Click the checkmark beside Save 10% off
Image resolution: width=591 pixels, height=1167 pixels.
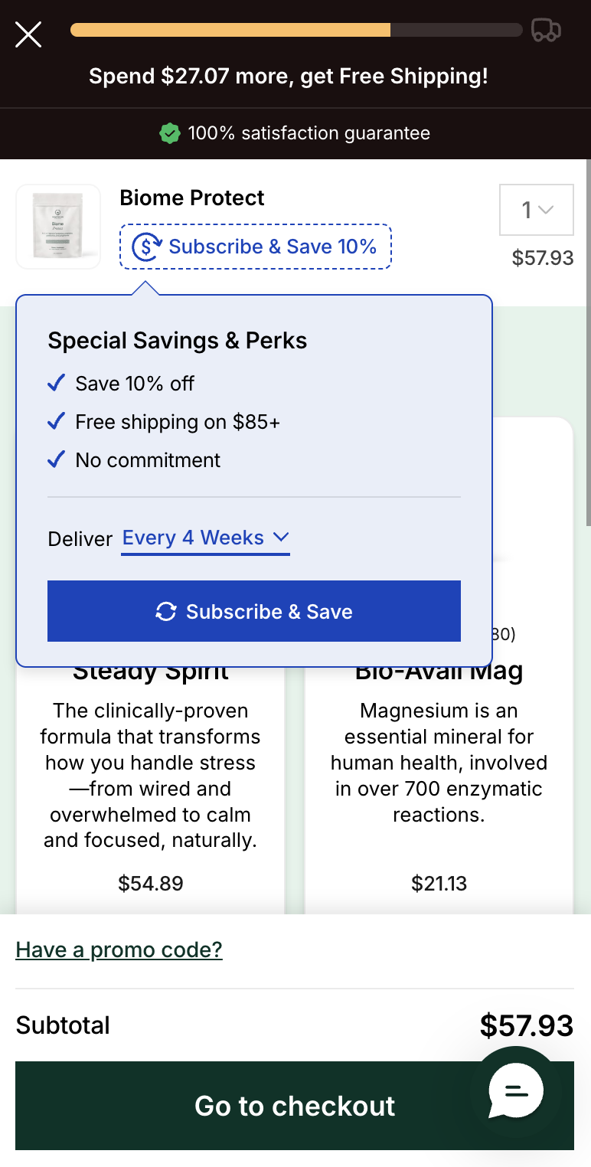tap(56, 383)
